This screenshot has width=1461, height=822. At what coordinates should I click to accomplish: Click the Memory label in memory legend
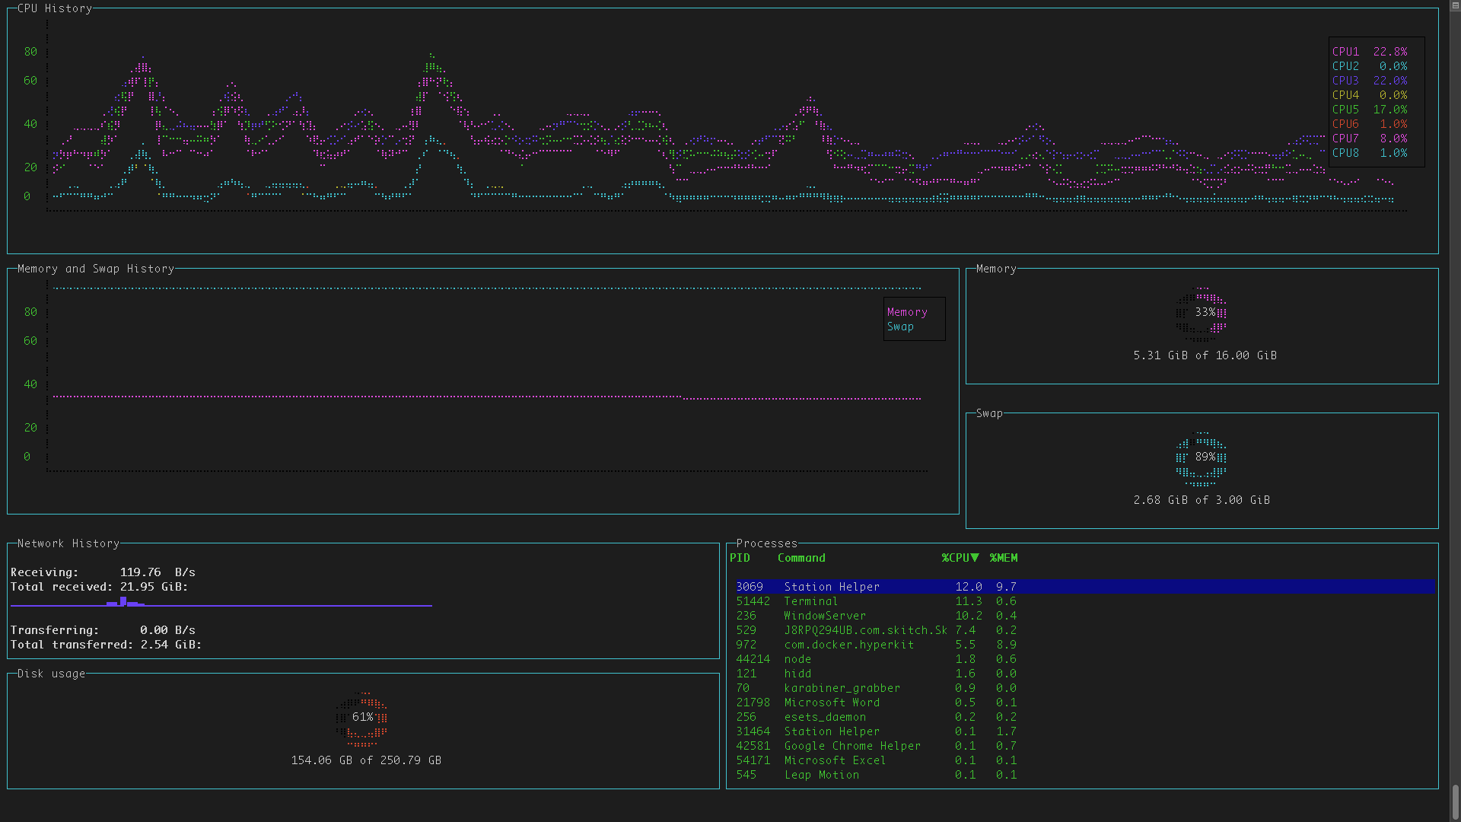click(907, 312)
